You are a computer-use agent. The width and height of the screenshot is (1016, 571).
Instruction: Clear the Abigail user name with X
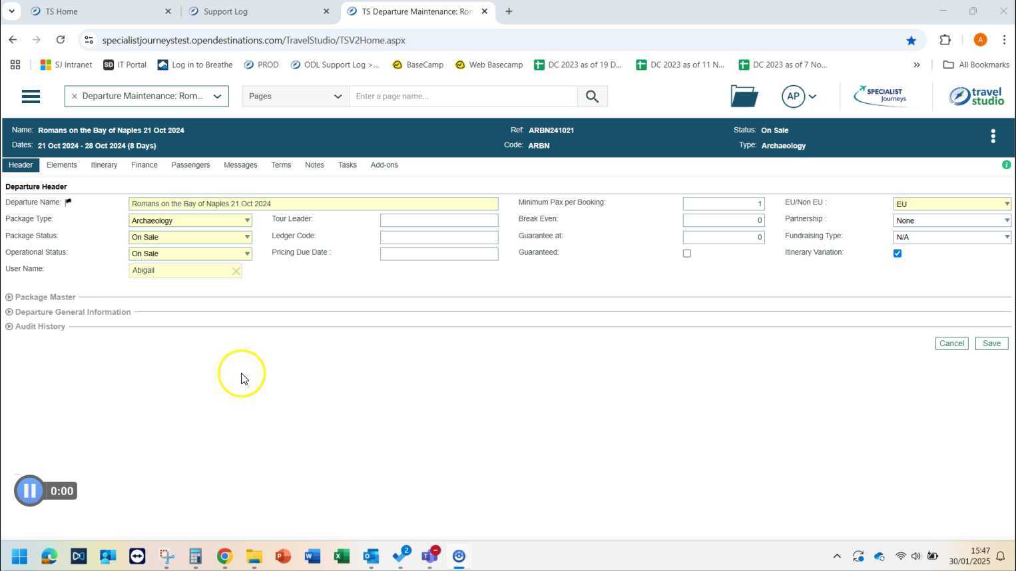236,271
